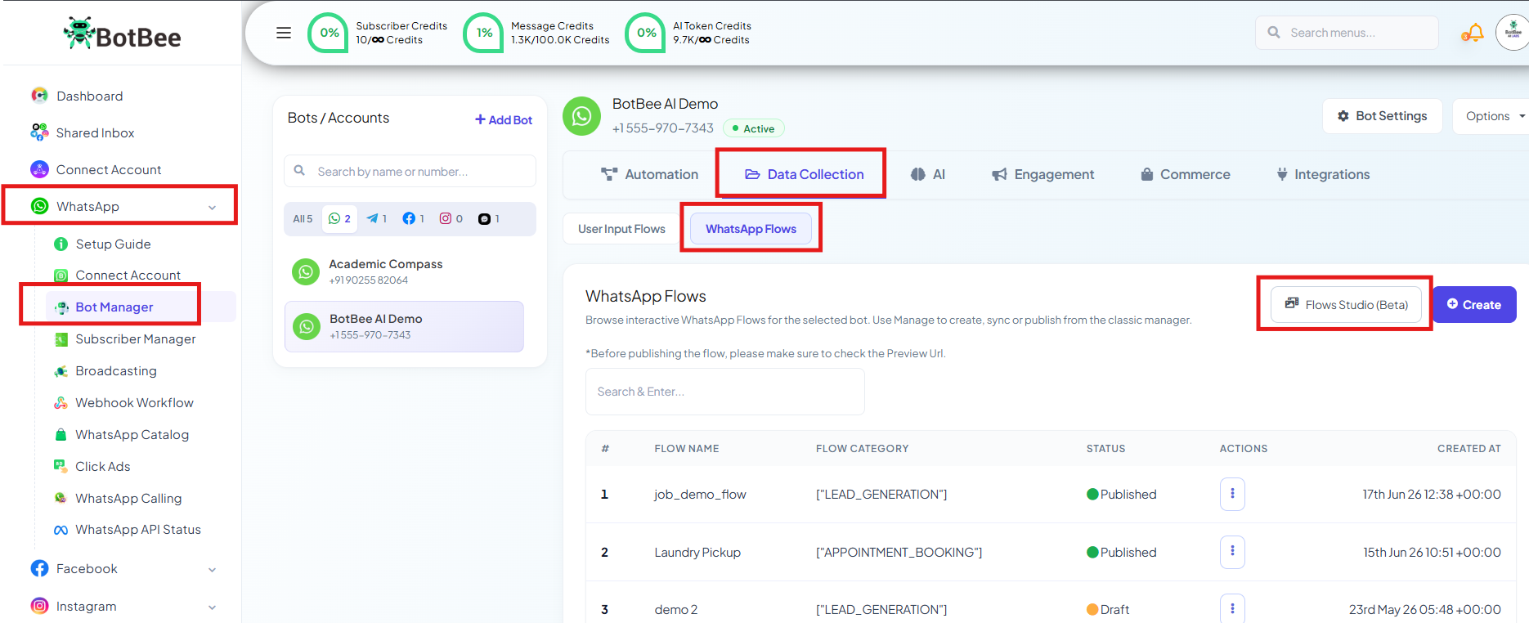Switch to the Engagement tab
Screen dimensions: 1529x623
1042,174
